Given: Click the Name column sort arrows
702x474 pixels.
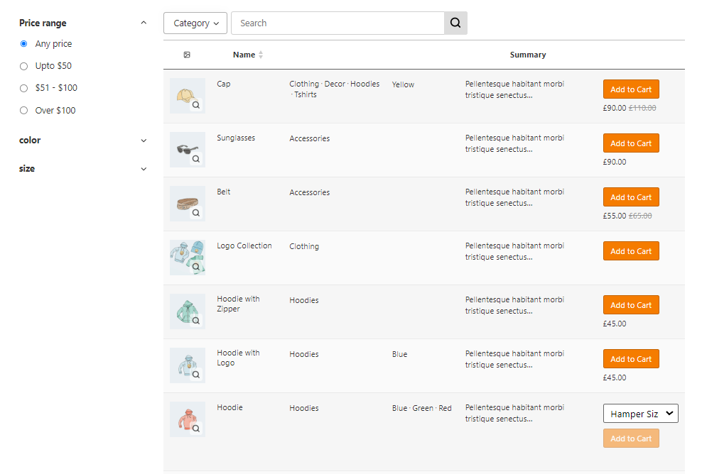Looking at the screenshot, I should (x=261, y=55).
